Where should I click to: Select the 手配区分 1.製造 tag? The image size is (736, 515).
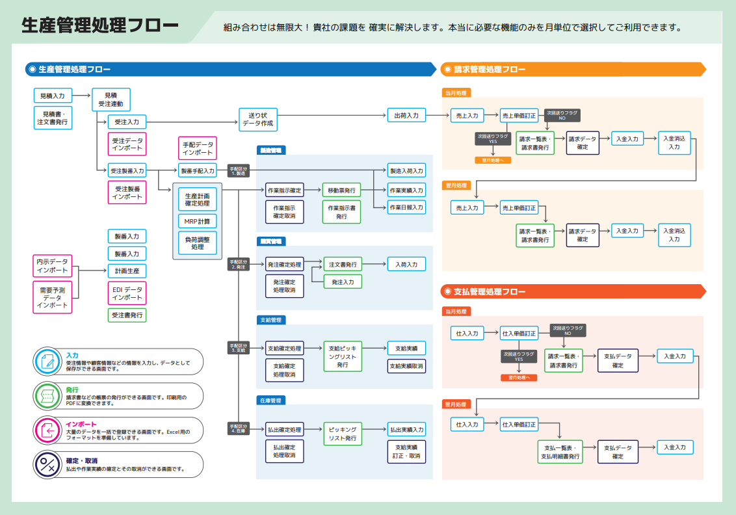[238, 171]
